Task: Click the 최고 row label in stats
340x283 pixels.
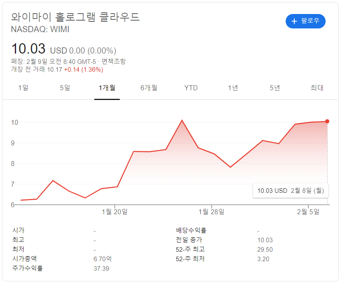Action: (x=19, y=240)
